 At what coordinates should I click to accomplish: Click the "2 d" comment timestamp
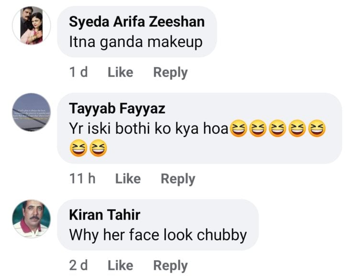pos(78,265)
